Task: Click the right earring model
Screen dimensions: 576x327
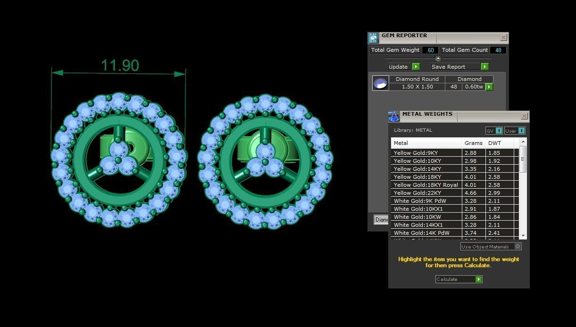Action: (265, 161)
